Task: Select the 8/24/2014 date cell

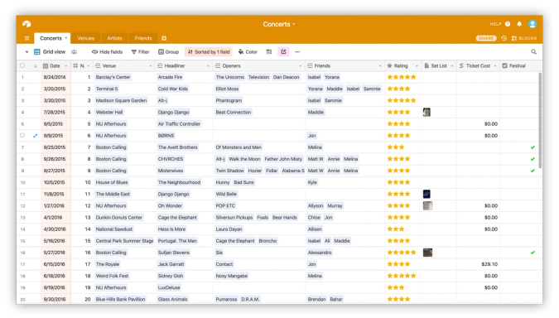Action: pyautogui.click(x=55, y=77)
